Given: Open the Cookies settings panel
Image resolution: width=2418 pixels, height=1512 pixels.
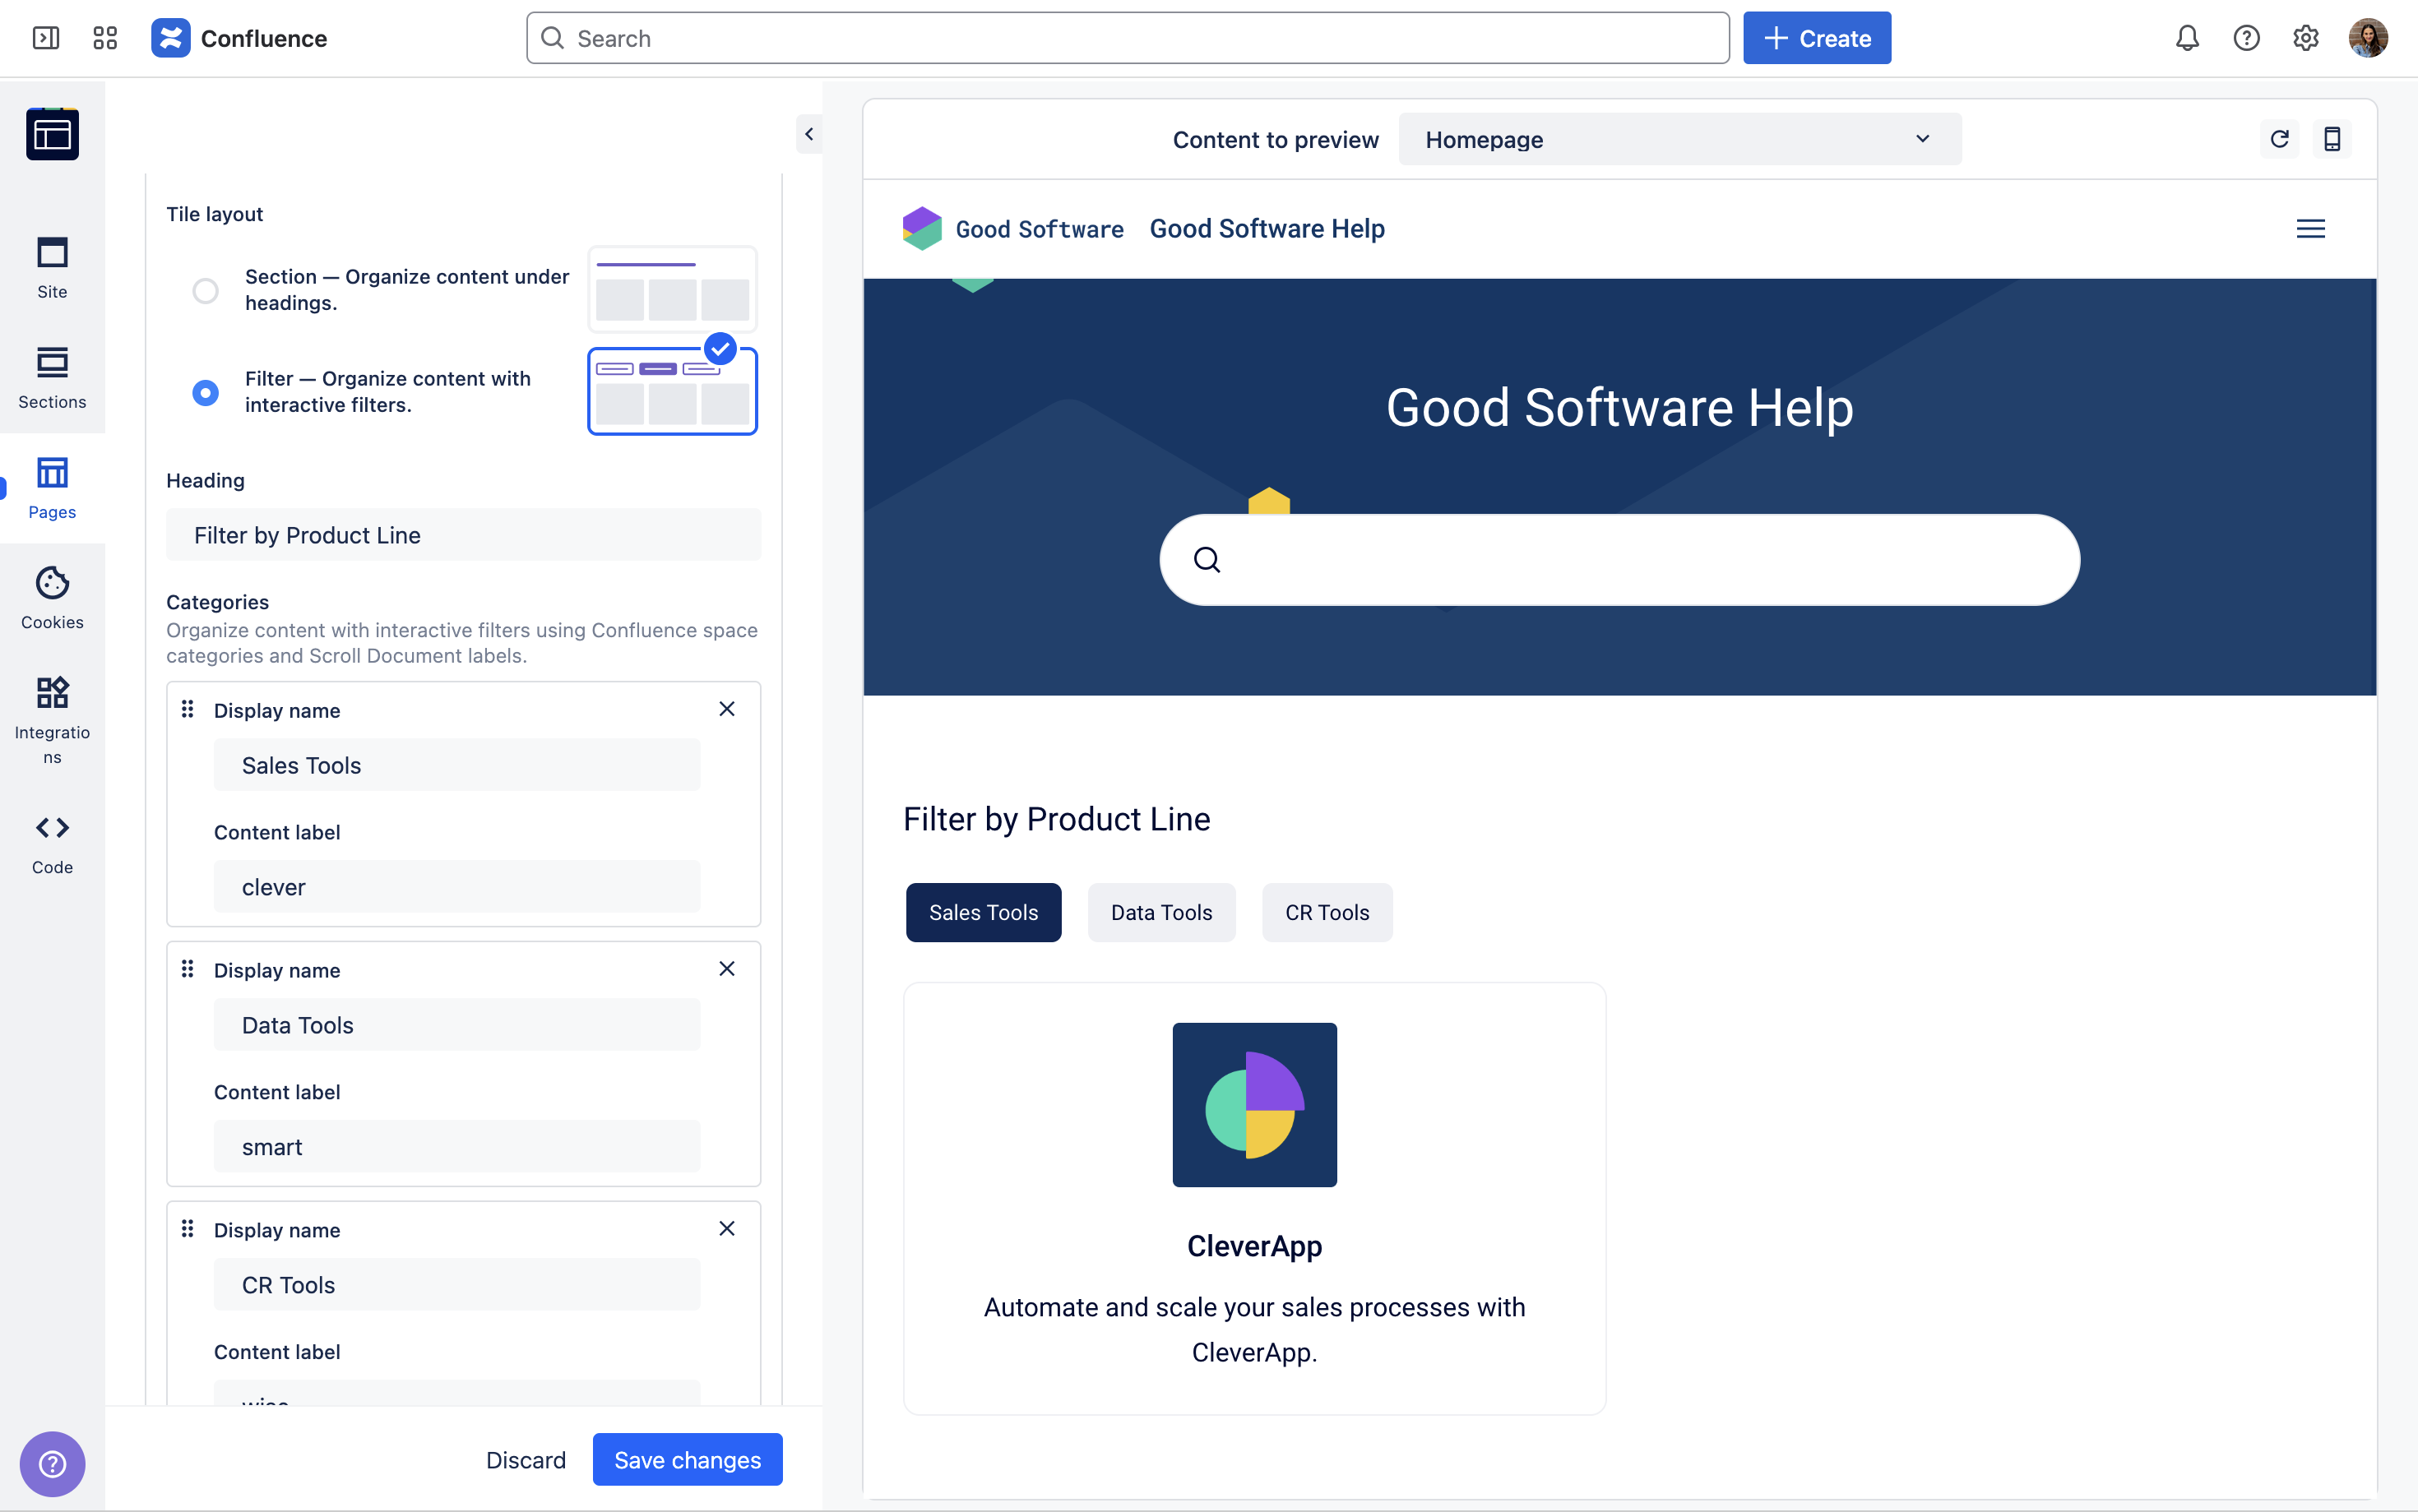Looking at the screenshot, I should 52,597.
